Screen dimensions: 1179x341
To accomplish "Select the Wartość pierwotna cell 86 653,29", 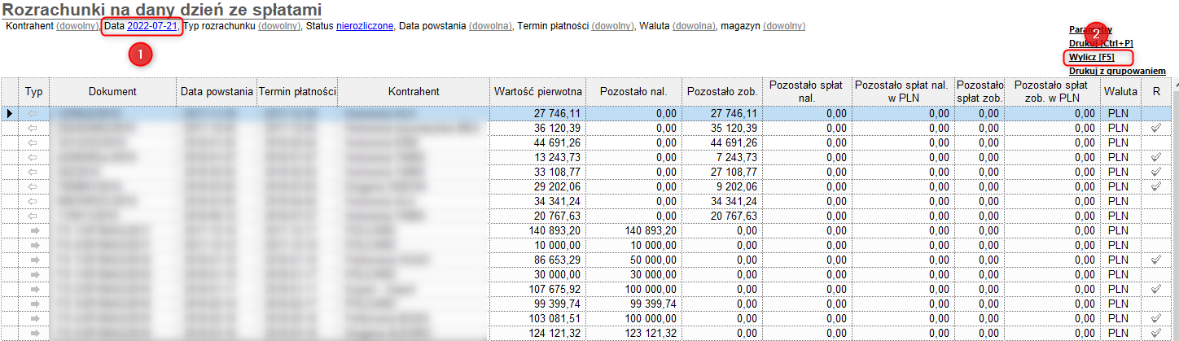I will tap(537, 260).
